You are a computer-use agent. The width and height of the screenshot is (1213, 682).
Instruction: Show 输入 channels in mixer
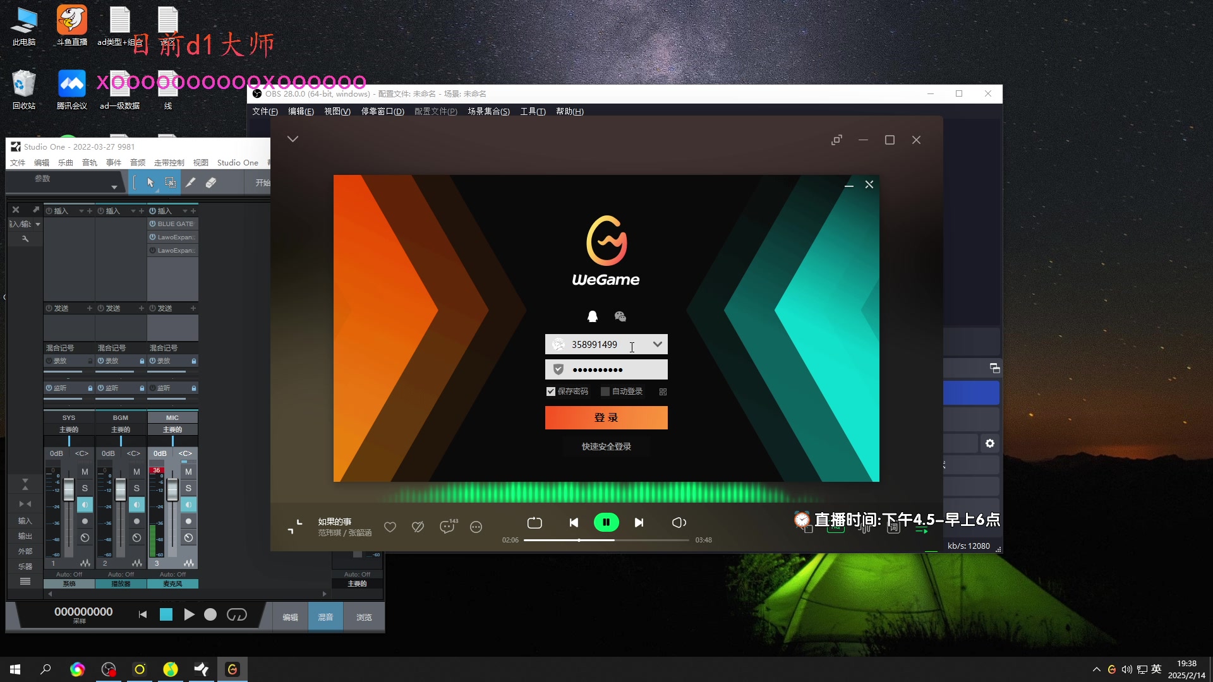click(25, 521)
